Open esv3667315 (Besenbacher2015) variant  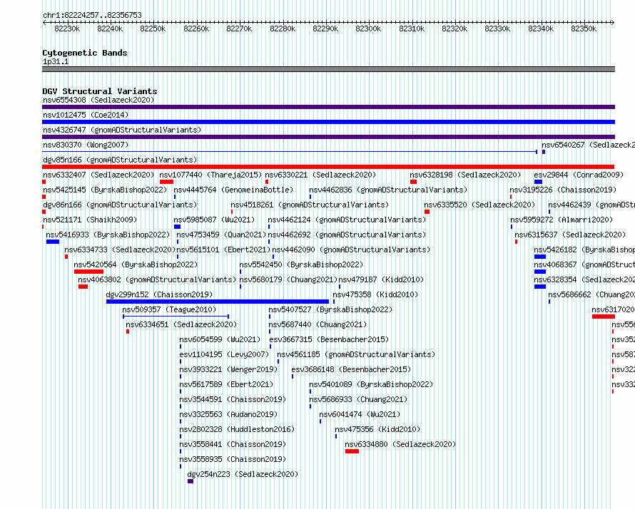pos(329,339)
